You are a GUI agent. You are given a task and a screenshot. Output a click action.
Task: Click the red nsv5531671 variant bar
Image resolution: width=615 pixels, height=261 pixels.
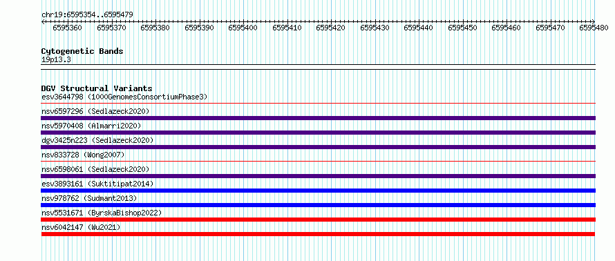click(318, 220)
